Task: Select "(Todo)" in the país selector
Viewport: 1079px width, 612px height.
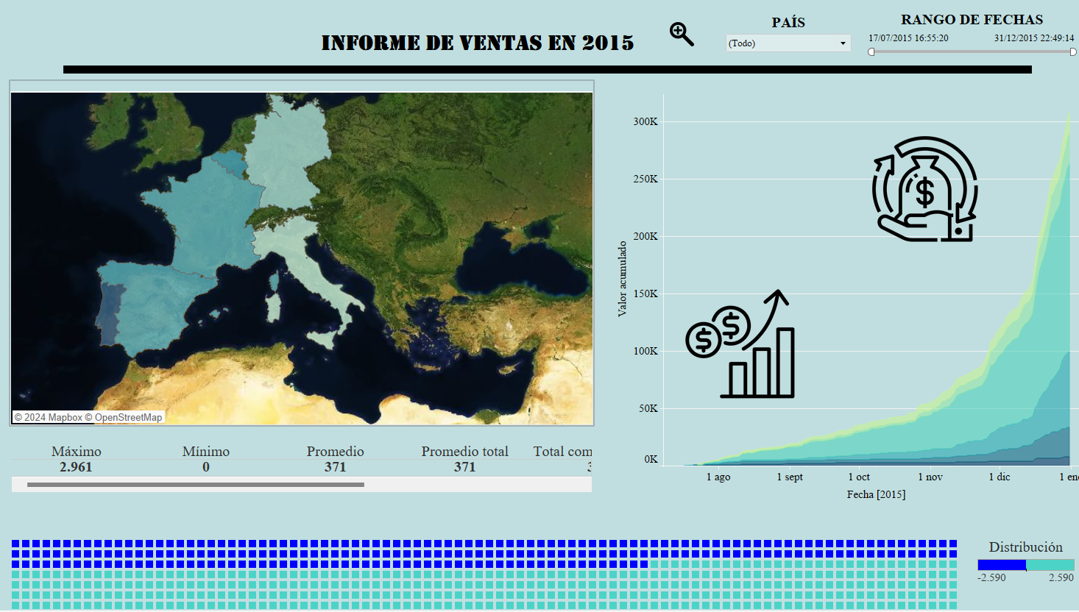Action: [743, 43]
